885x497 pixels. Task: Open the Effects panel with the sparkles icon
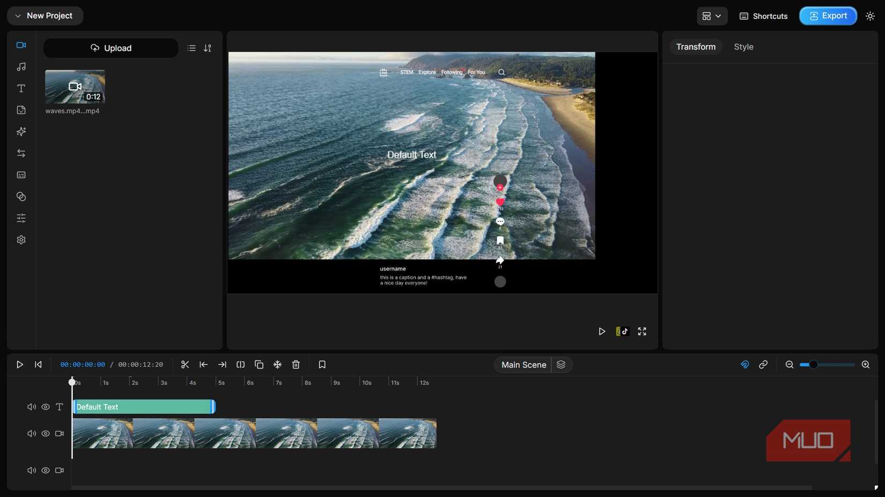tap(21, 131)
